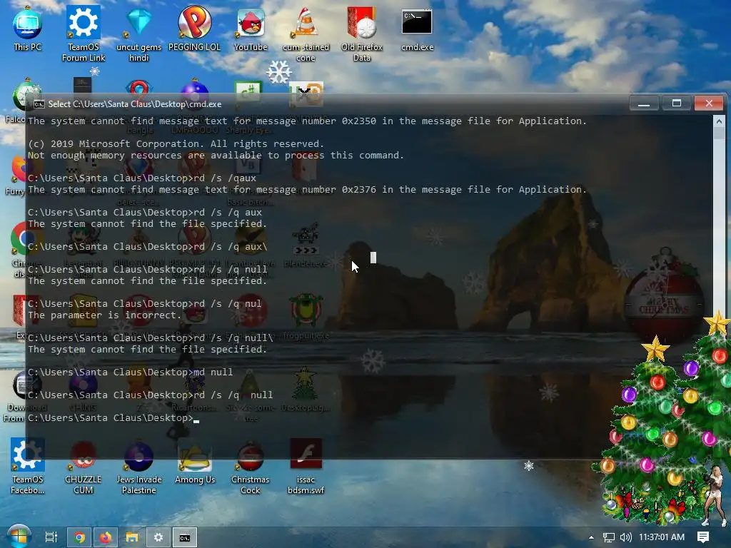731x548 pixels.
Task: Select the cmd.exe desktop icon
Action: click(x=417, y=28)
